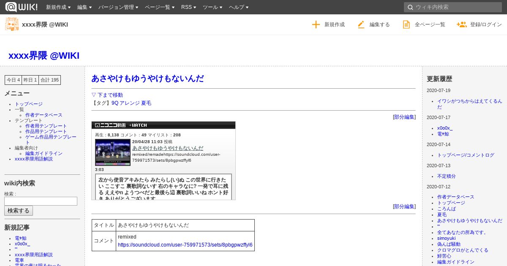The height and width of the screenshot is (266, 507).
Task: Click the magnifier icon in wiki search
Action: pos(410,7)
